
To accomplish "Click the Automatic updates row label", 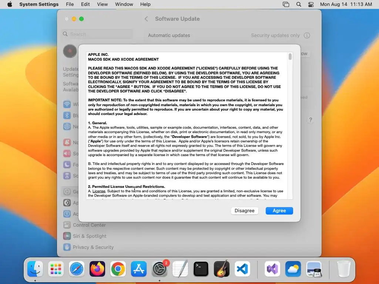I will coord(169,35).
